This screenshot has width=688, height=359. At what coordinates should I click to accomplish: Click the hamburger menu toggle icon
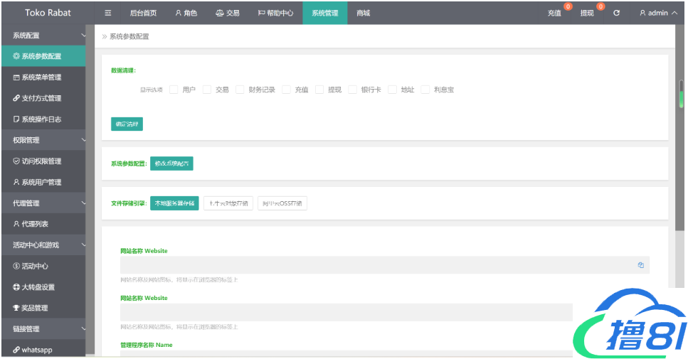tap(107, 13)
